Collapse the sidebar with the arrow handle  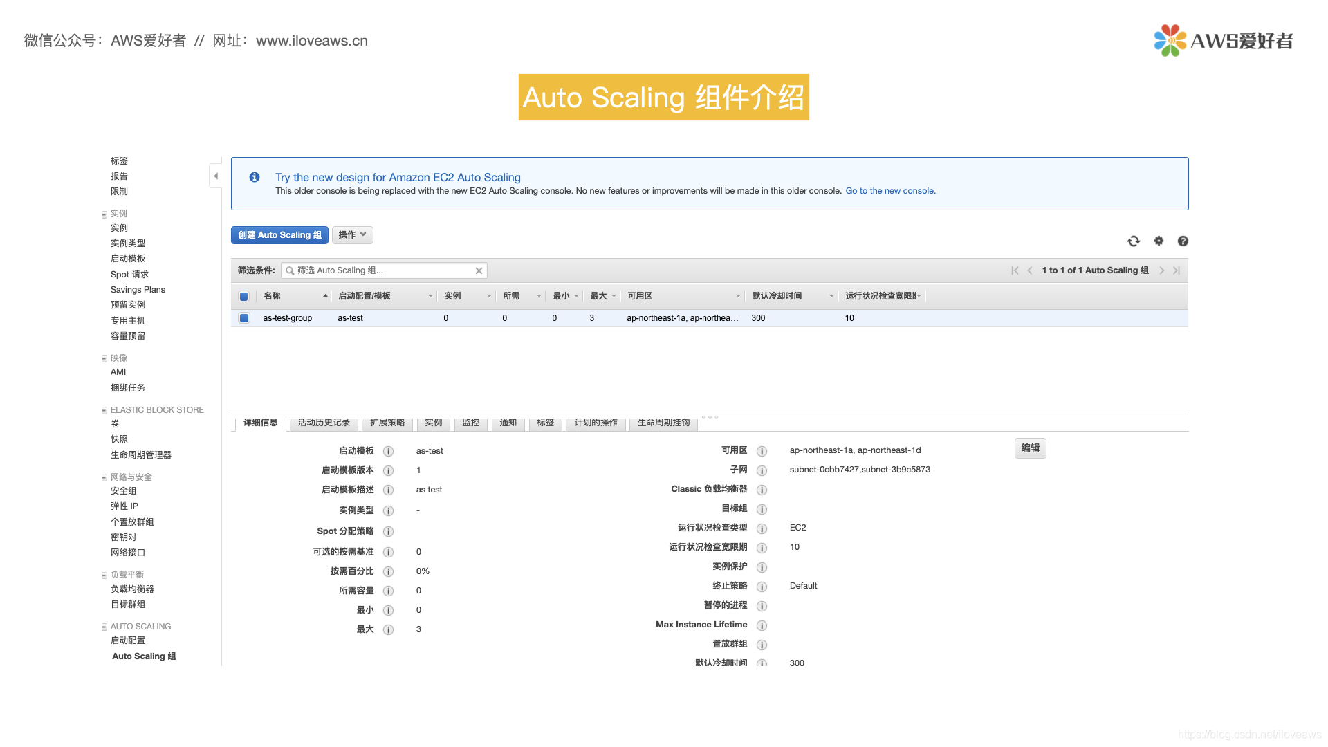click(x=216, y=176)
